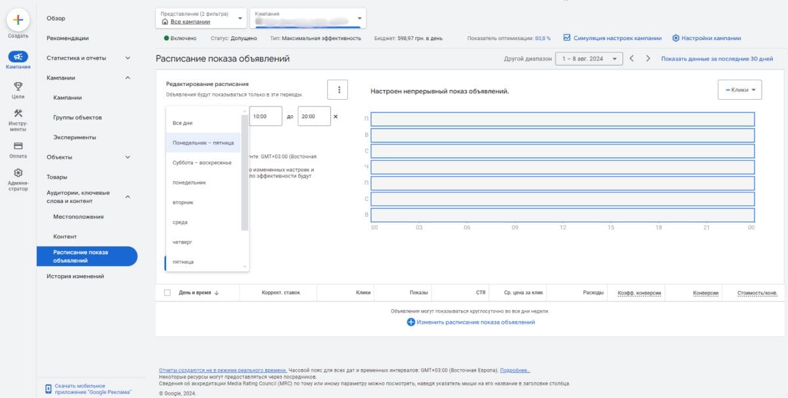The height and width of the screenshot is (398, 788).
Task: Go to next date range arrow
Action: pyautogui.click(x=647, y=58)
